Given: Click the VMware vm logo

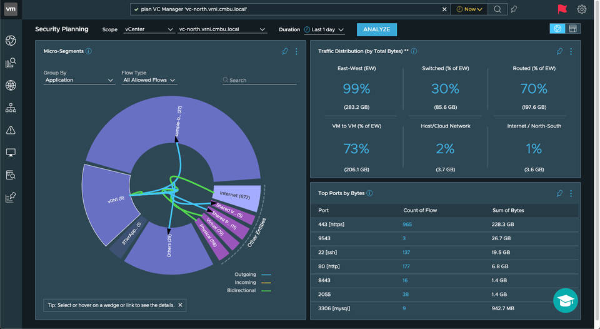Looking at the screenshot, I should coord(11,9).
